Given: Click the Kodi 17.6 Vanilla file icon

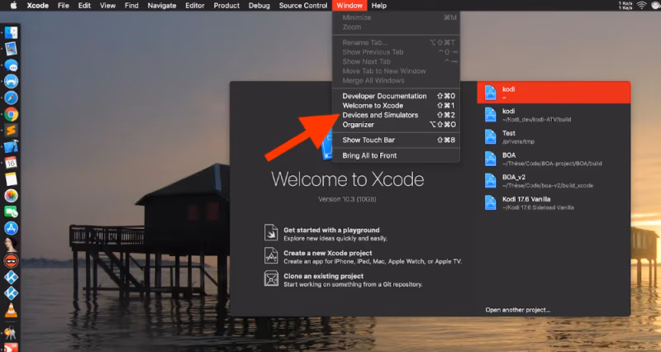Looking at the screenshot, I should point(490,202).
